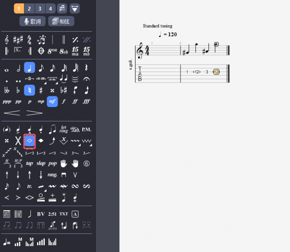
Task: Toggle the natural harmonic diamond
Action: coord(29,140)
